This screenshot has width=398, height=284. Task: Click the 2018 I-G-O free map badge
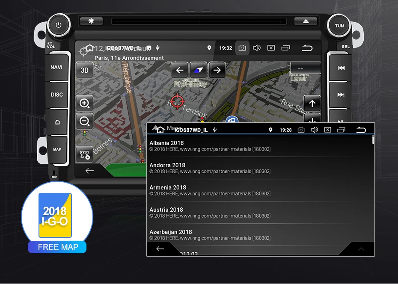(57, 217)
